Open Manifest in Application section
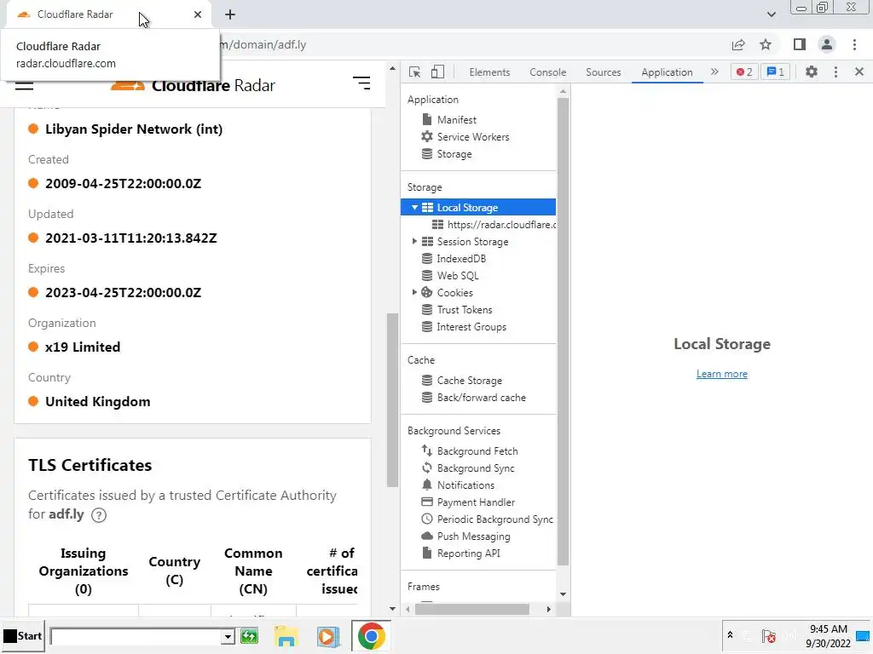Image resolution: width=873 pixels, height=654 pixels. (457, 119)
